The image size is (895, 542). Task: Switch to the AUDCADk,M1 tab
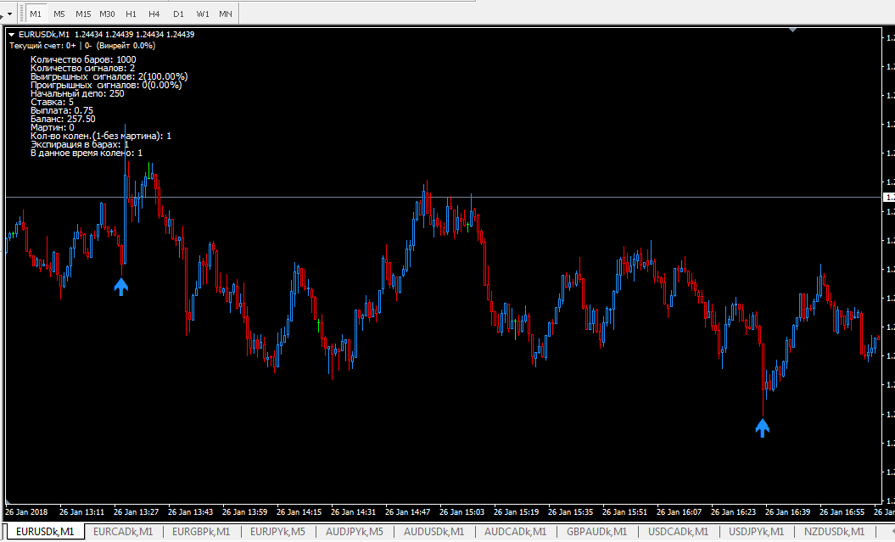click(x=516, y=532)
